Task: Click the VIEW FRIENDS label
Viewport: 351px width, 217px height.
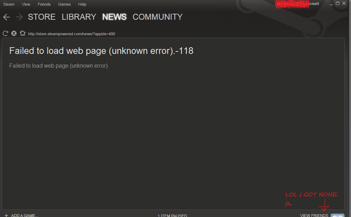Action: [314, 215]
